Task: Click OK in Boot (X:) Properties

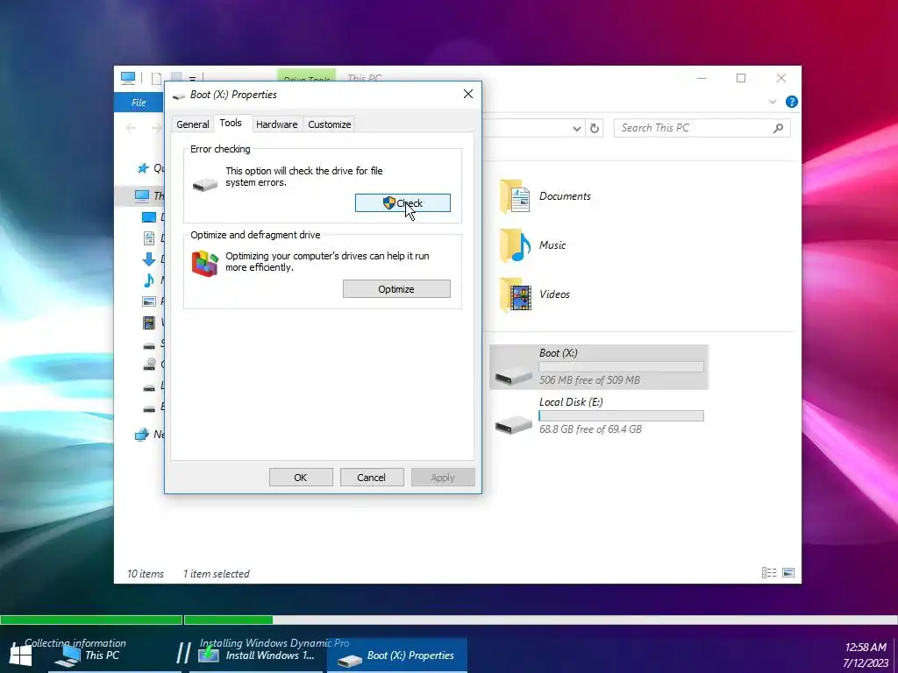Action: (301, 478)
